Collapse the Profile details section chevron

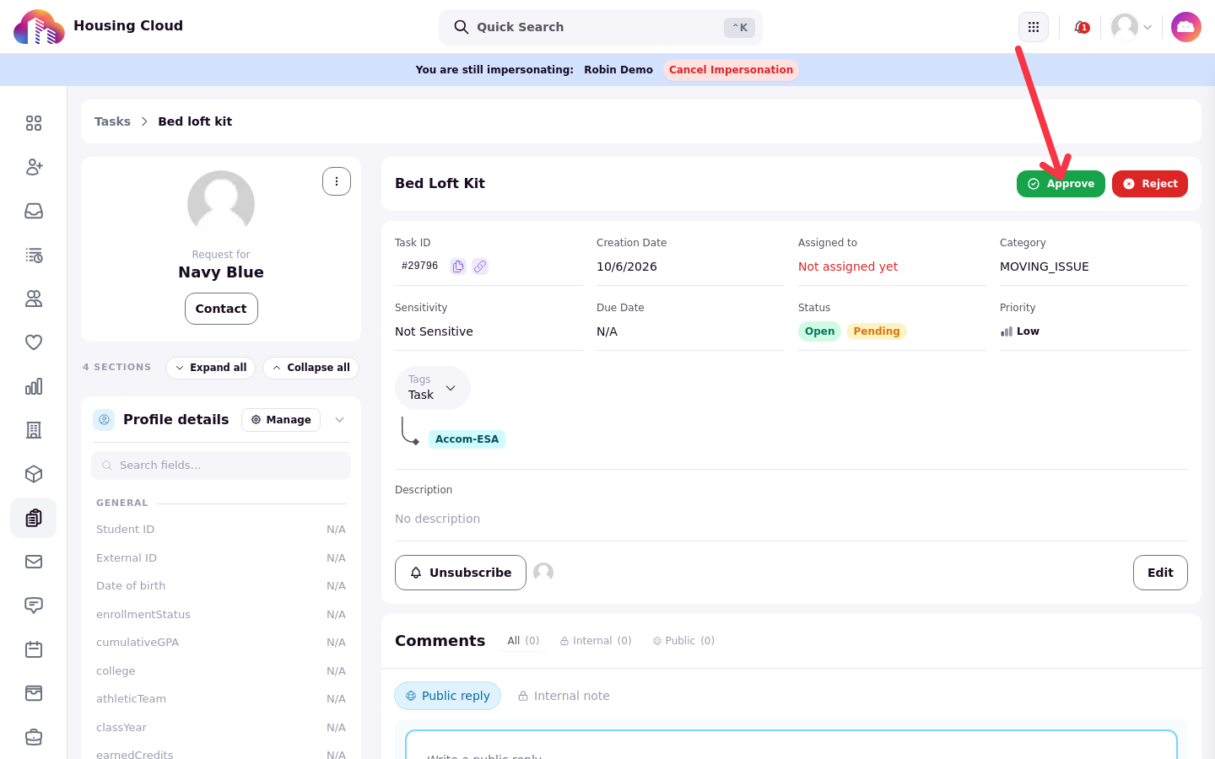(x=340, y=420)
